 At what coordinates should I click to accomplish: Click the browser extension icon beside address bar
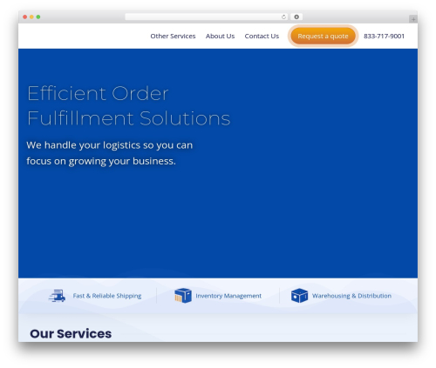tap(296, 17)
